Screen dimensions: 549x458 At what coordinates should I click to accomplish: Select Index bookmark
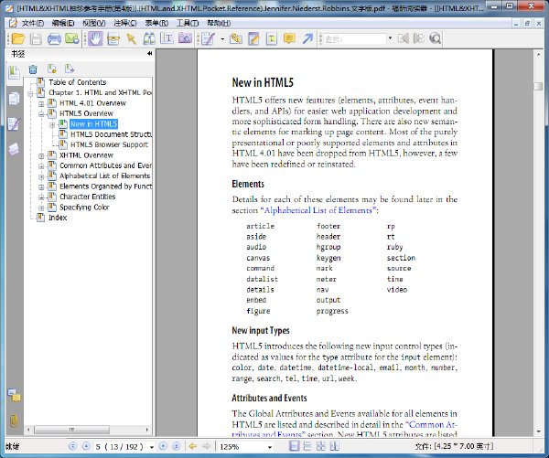(58, 218)
